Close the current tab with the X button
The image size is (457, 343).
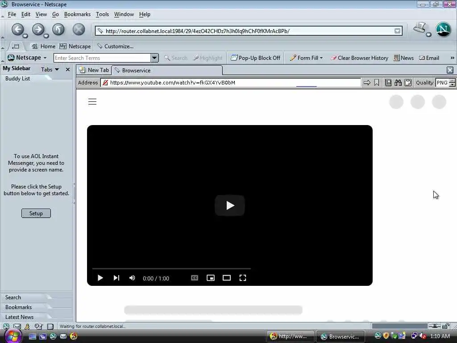point(450,70)
